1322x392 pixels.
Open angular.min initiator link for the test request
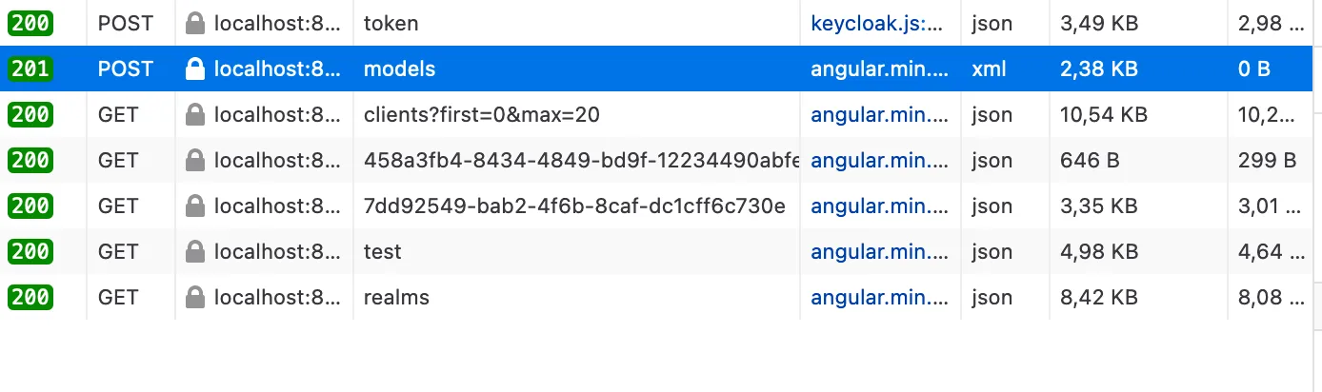(x=880, y=251)
